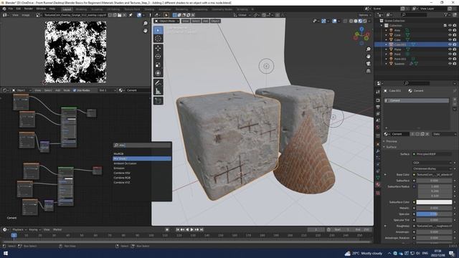The image size is (459, 258).
Task: Select the Select Box tool in viewport
Action: pyautogui.click(x=158, y=30)
